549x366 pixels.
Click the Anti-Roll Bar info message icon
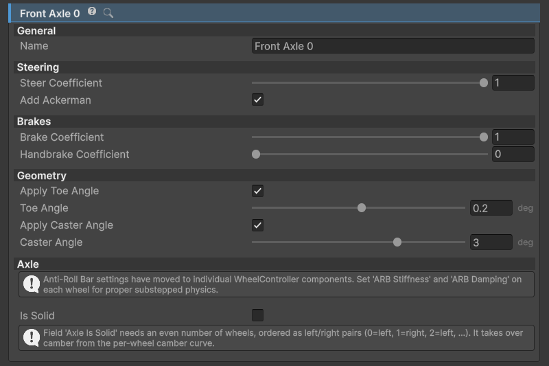coord(31,284)
